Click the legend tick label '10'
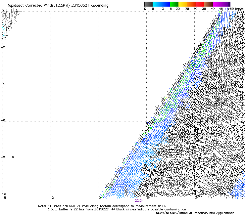Viewport: 245px width, 215px height. click(x=162, y=9)
